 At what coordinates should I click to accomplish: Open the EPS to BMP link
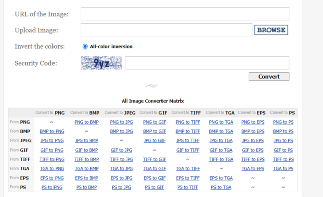(86, 178)
